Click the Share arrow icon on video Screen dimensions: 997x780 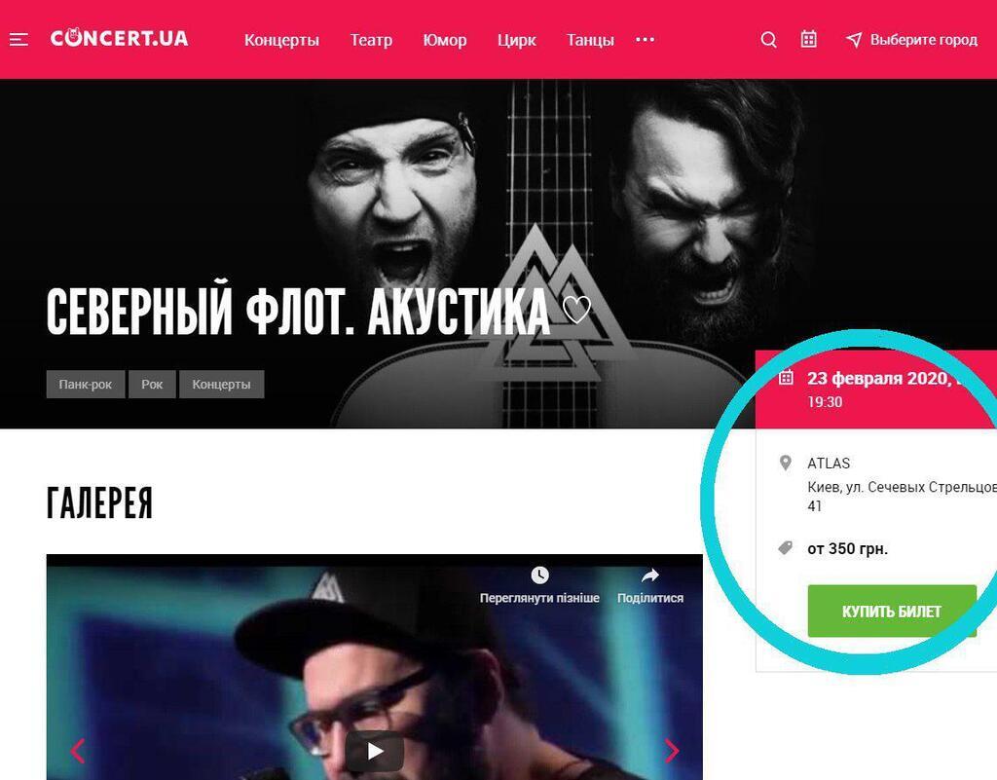pyautogui.click(x=649, y=576)
